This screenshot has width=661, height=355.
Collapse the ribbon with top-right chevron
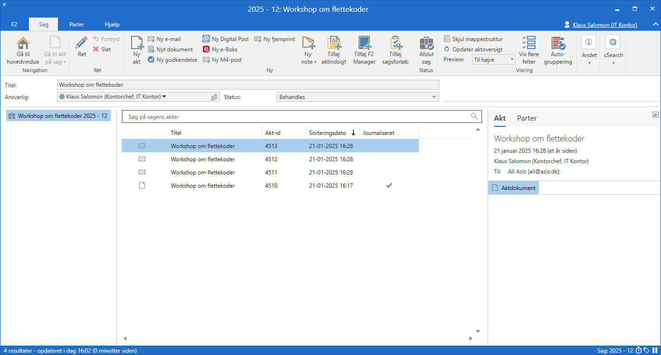[655, 25]
